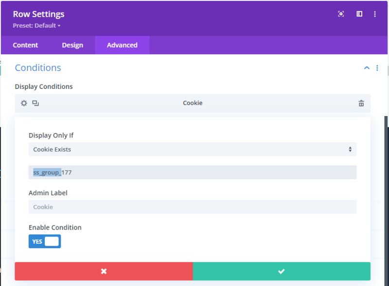Screen dimensions: 389x286
Task: Open the Conditions section three-dot options
Action: tap(377, 68)
